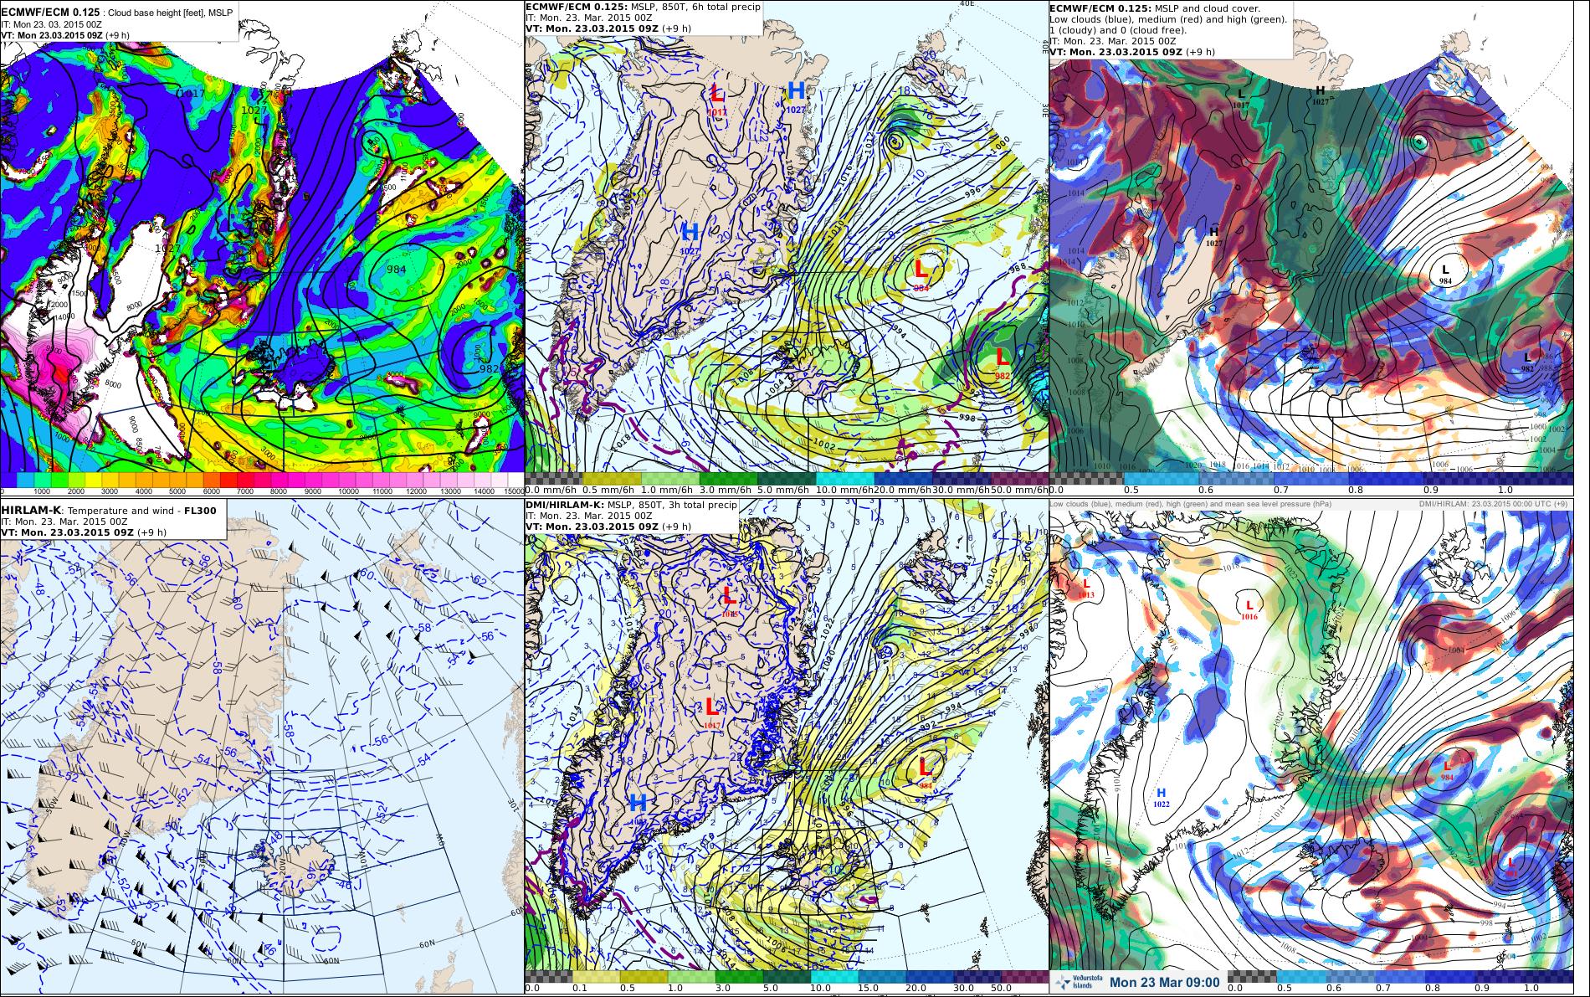Click 0.8 value in ECMWF cloud cover legend
1590x997 pixels.
pyautogui.click(x=1357, y=490)
